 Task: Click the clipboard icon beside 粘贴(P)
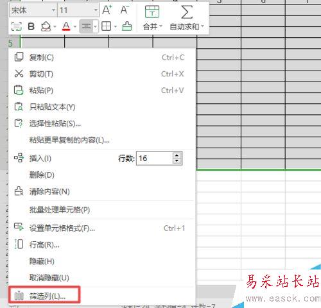pos(19,90)
